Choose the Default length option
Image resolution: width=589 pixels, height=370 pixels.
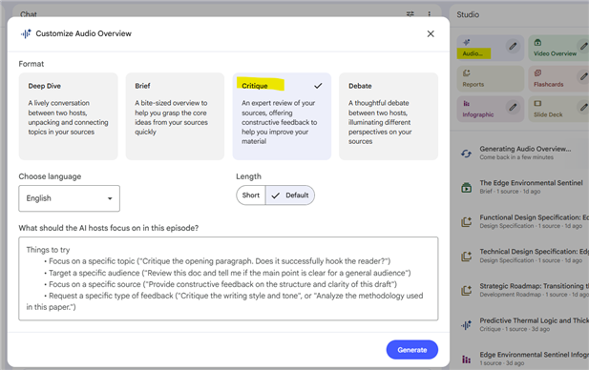290,195
